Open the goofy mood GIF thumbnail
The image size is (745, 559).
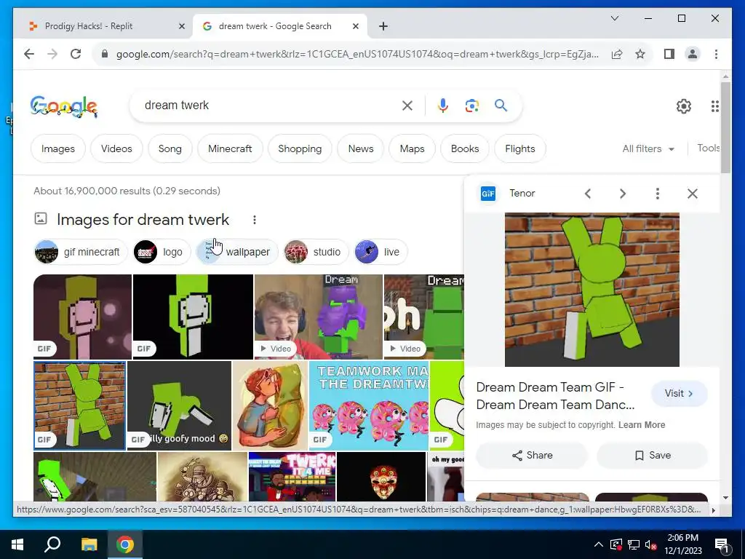(x=179, y=405)
